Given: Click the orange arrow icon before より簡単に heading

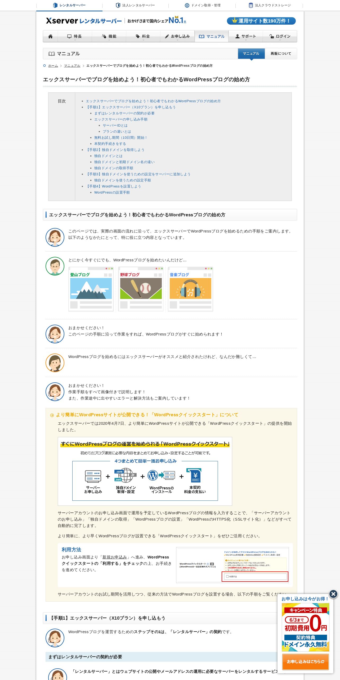Looking at the screenshot, I should [x=52, y=415].
